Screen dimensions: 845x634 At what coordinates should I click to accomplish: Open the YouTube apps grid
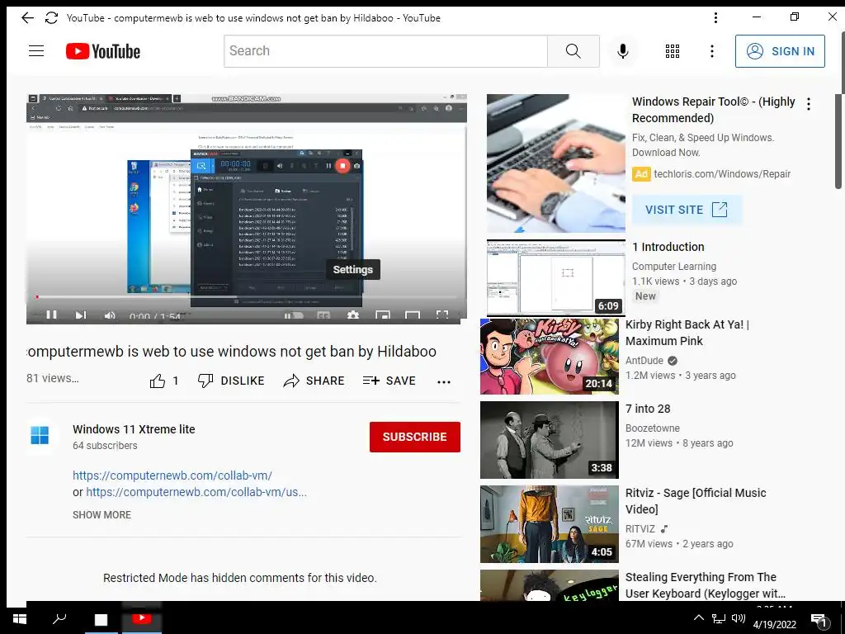[x=672, y=51]
